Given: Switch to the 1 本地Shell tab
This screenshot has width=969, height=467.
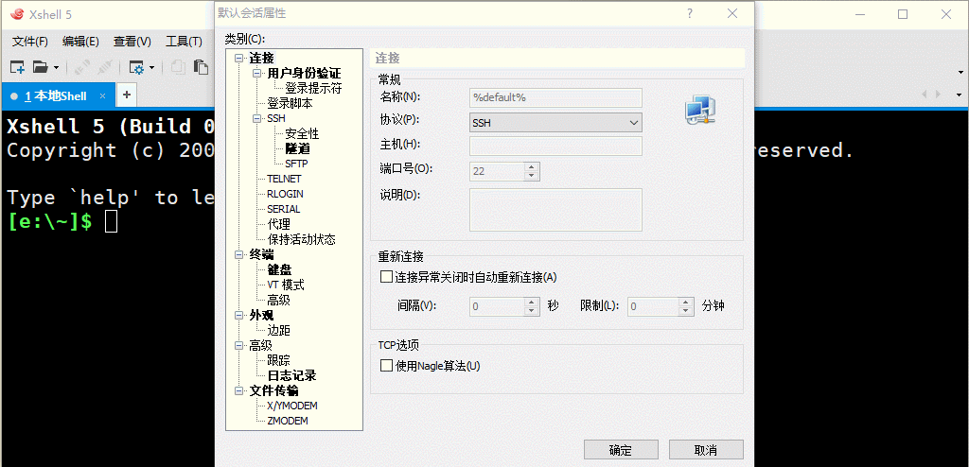Looking at the screenshot, I should click(56, 96).
